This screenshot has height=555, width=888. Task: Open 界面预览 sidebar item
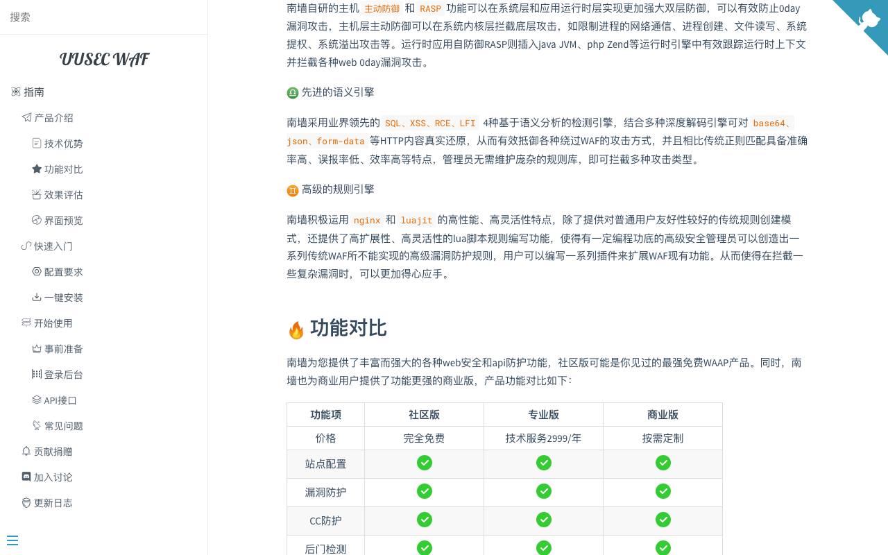(63, 220)
